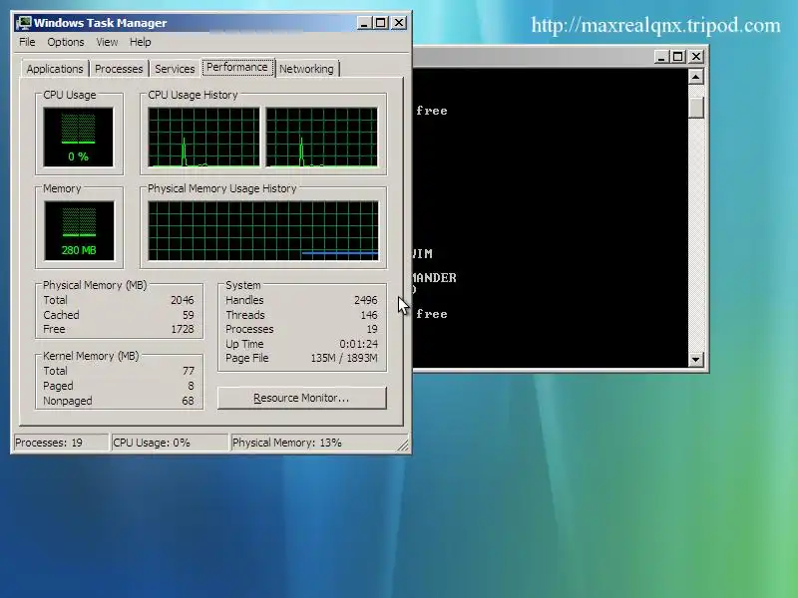Click the right CPU Usage History graph
The image size is (798, 598).
[x=321, y=137]
